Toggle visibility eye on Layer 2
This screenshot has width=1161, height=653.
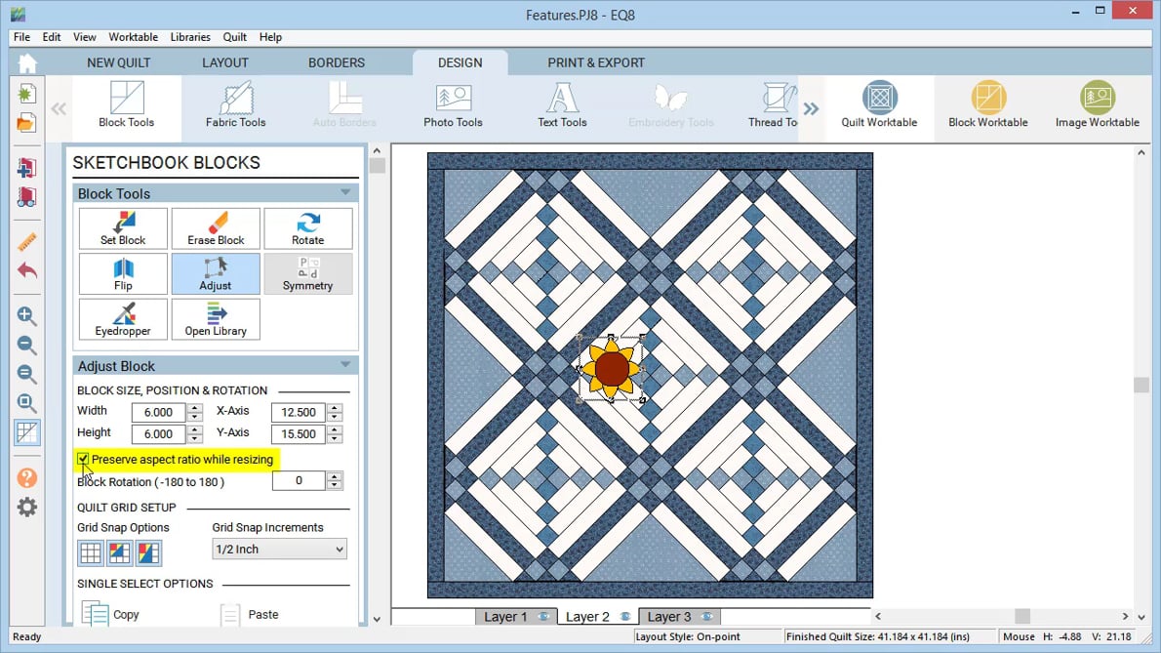click(625, 617)
